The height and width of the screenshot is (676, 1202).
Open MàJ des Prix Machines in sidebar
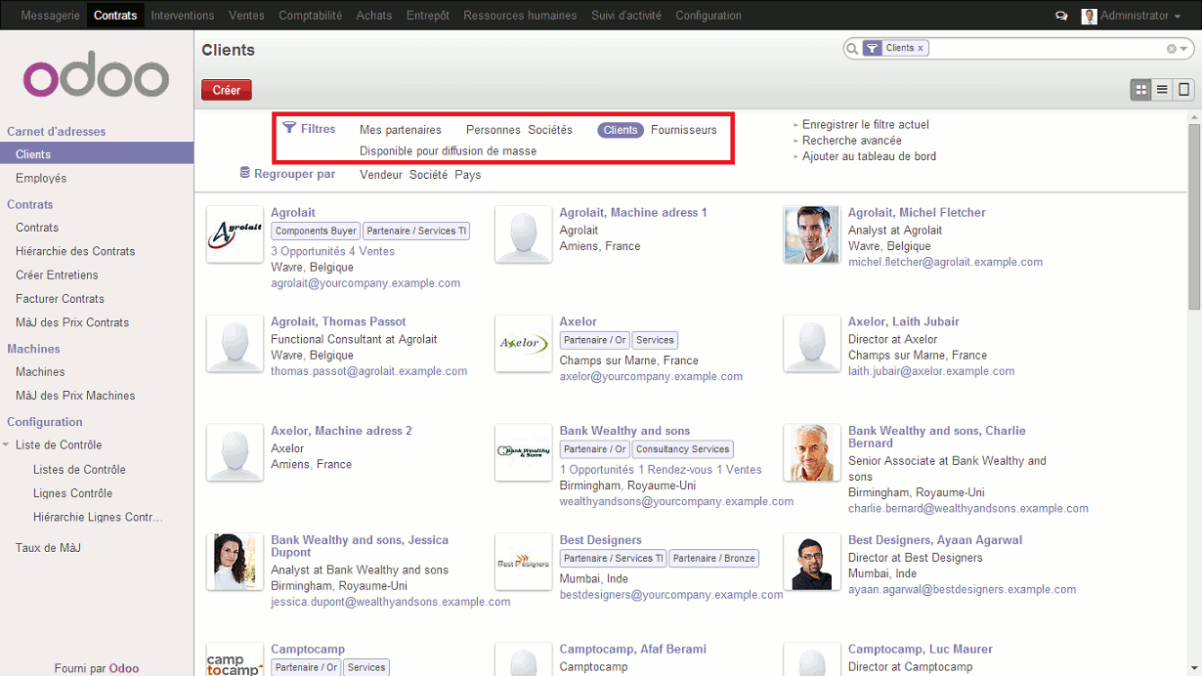pos(75,396)
